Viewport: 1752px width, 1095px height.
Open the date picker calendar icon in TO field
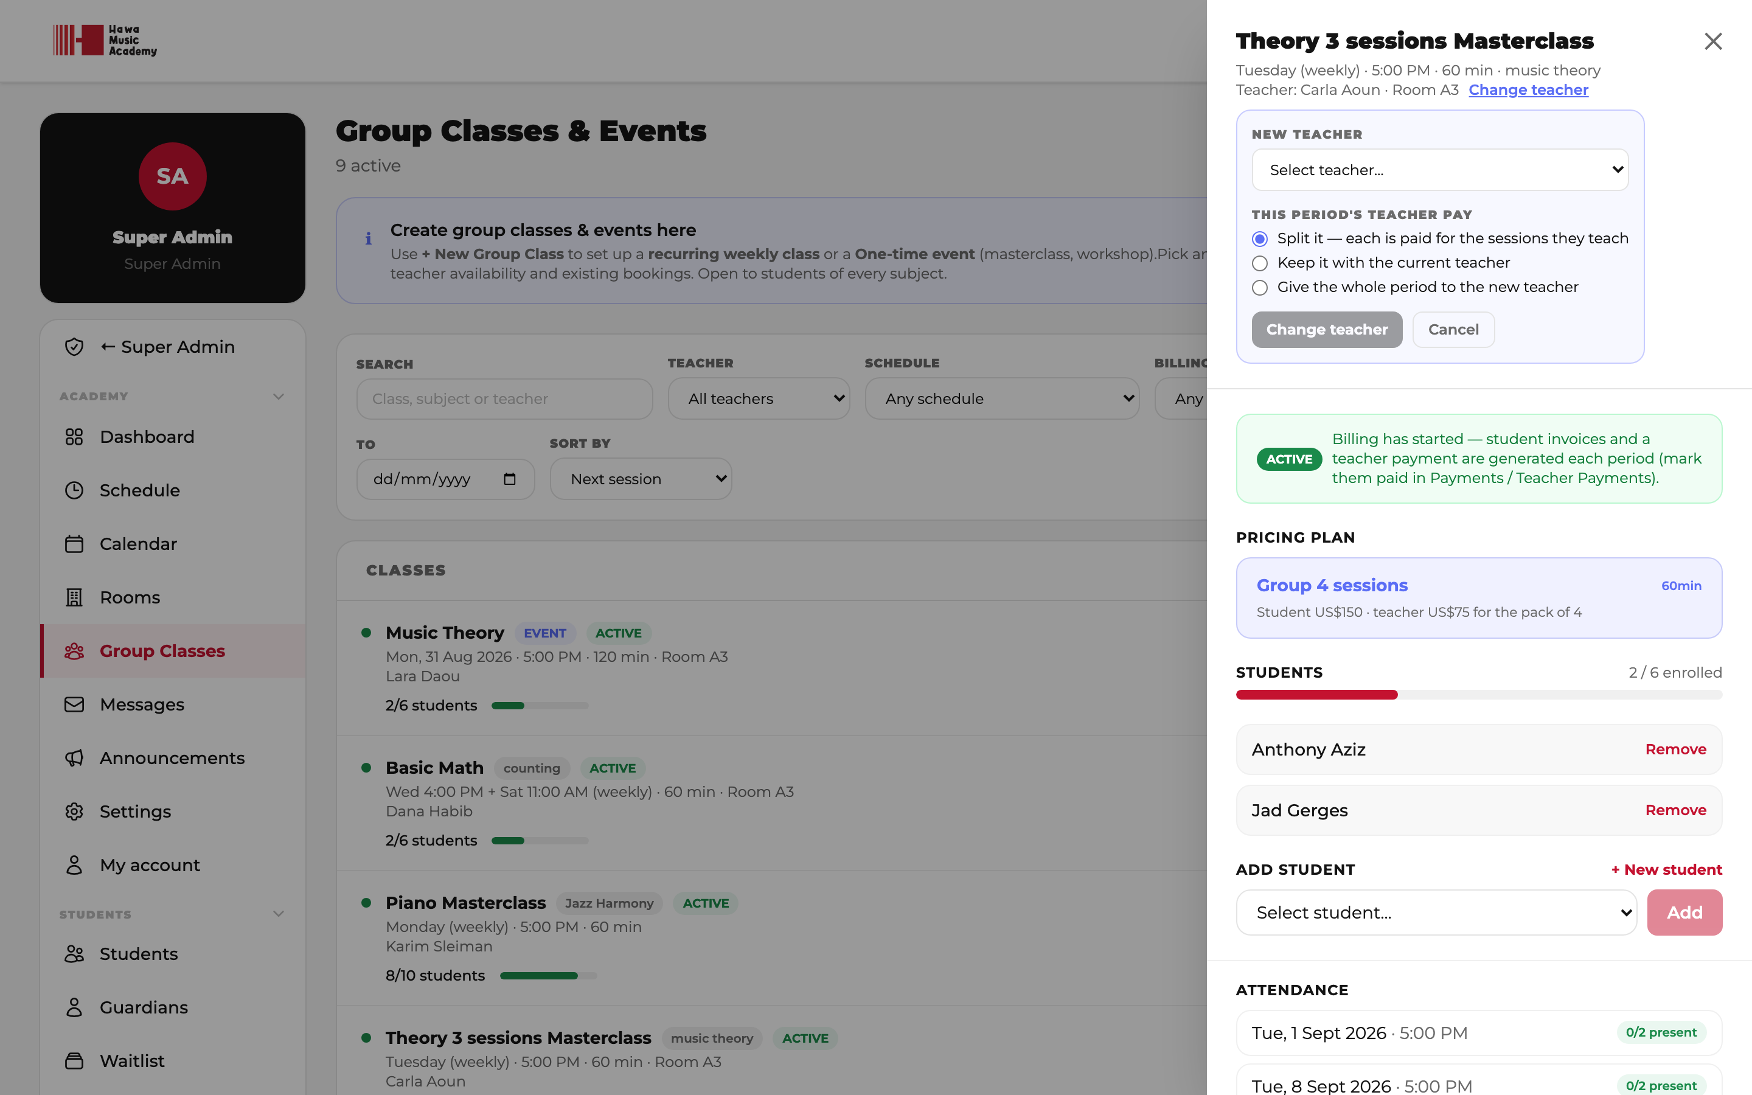(x=509, y=479)
